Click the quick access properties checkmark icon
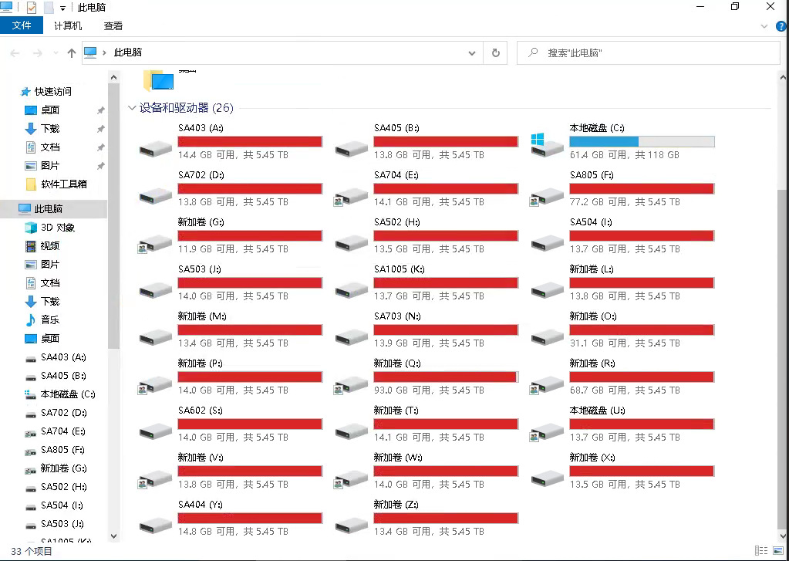Screen dimensions: 789x561 [x=31, y=8]
